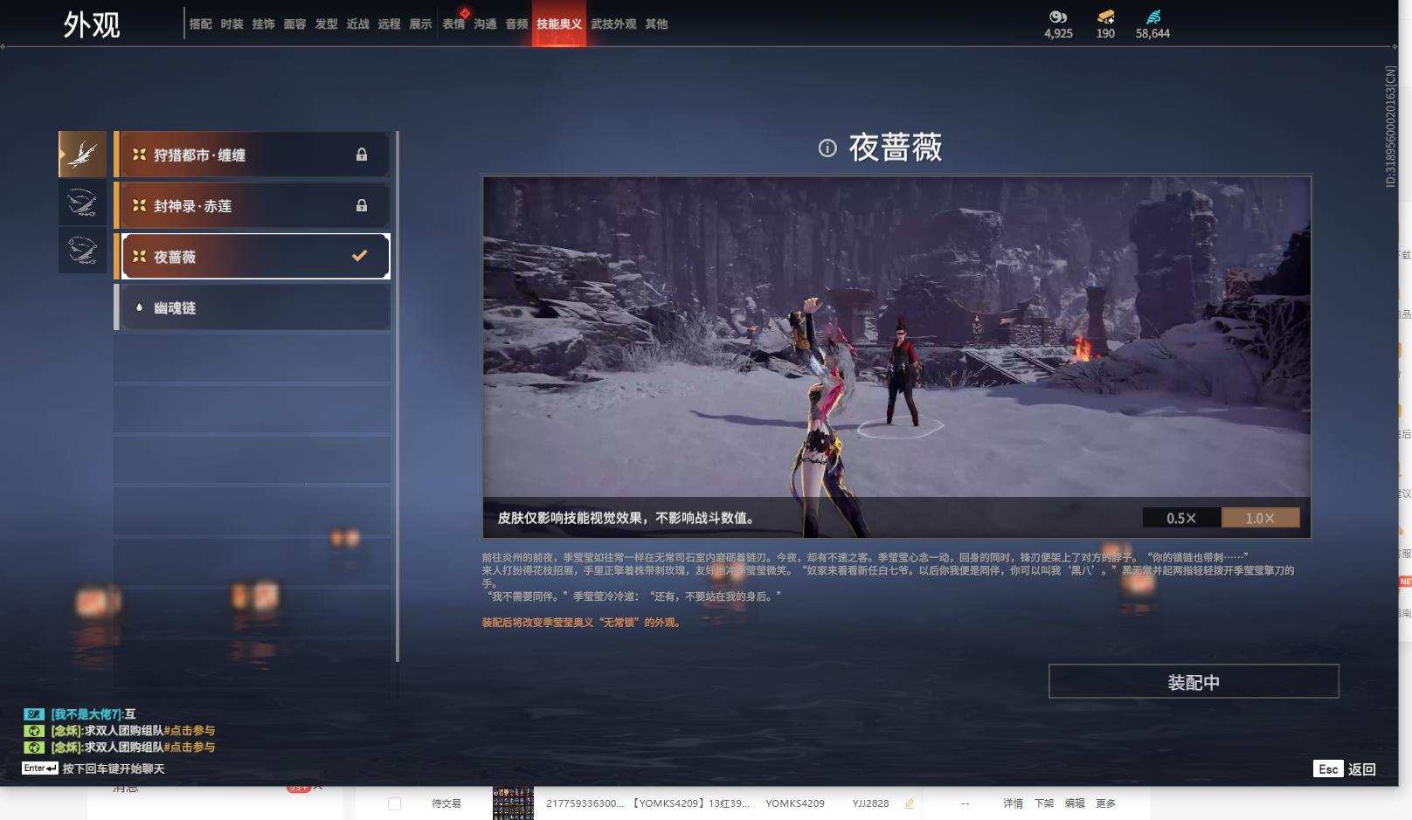Open the 表情 tab
1412x820 pixels.
coord(453,24)
